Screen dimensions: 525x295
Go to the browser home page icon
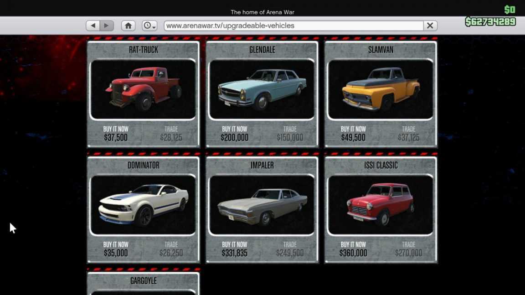(128, 26)
